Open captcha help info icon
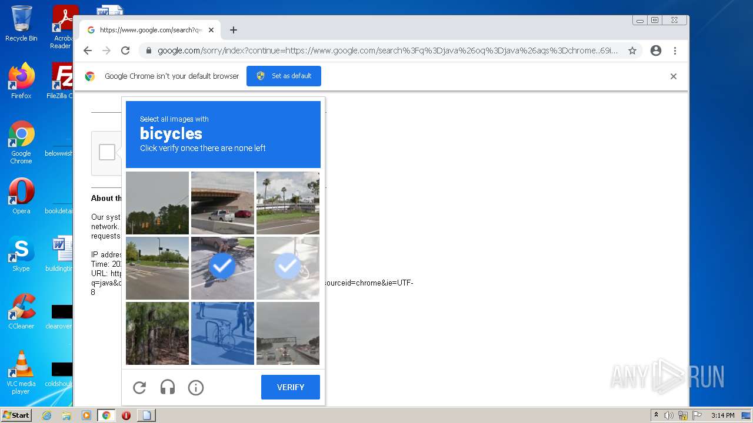 tap(196, 388)
